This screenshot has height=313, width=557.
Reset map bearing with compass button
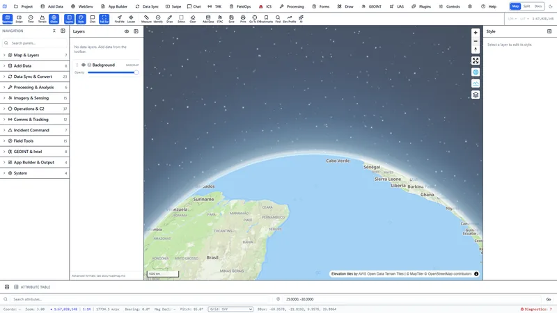476,49
